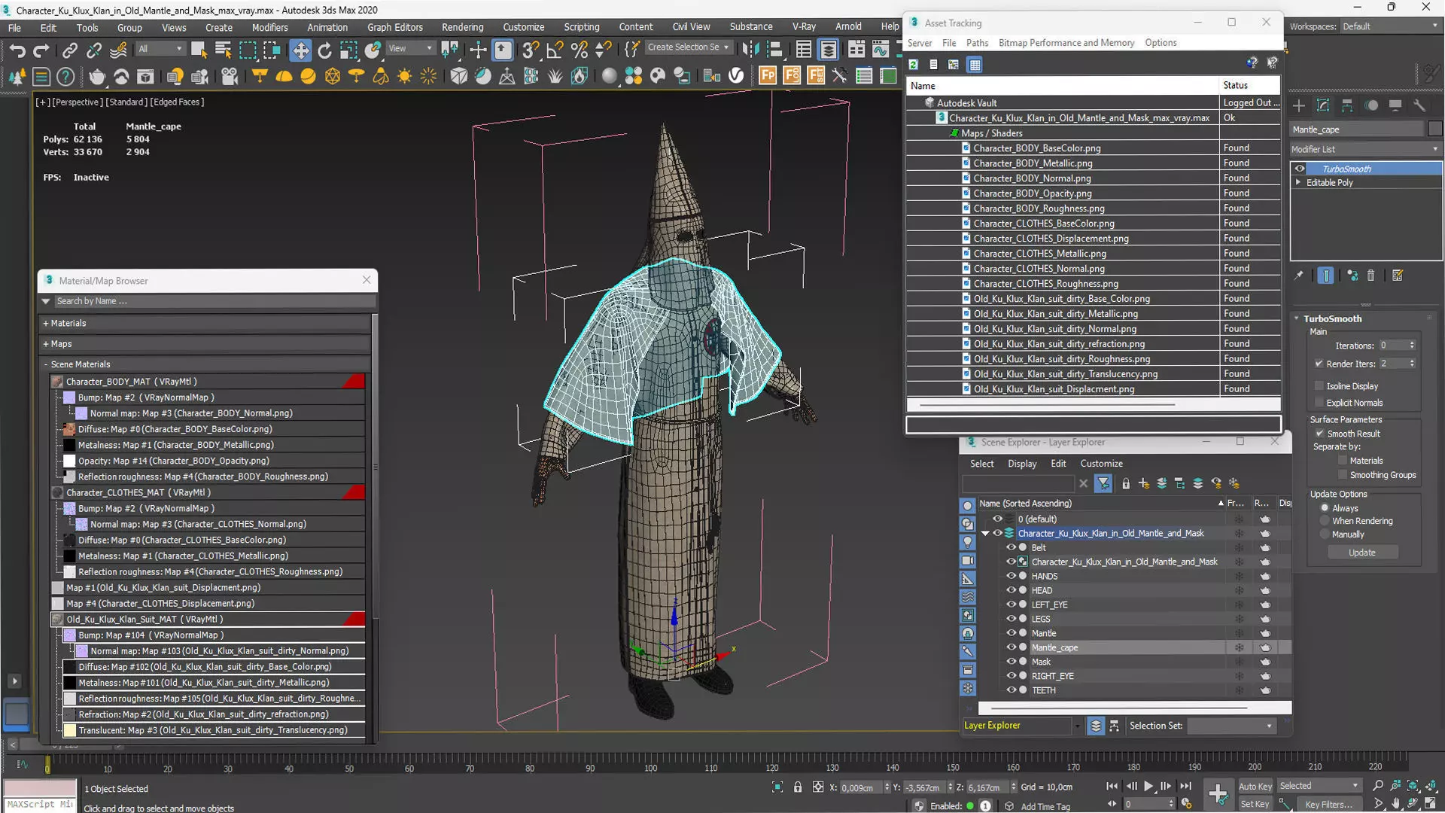Click the Render Setup teapot icon
1445x813 pixels.
tap(97, 76)
